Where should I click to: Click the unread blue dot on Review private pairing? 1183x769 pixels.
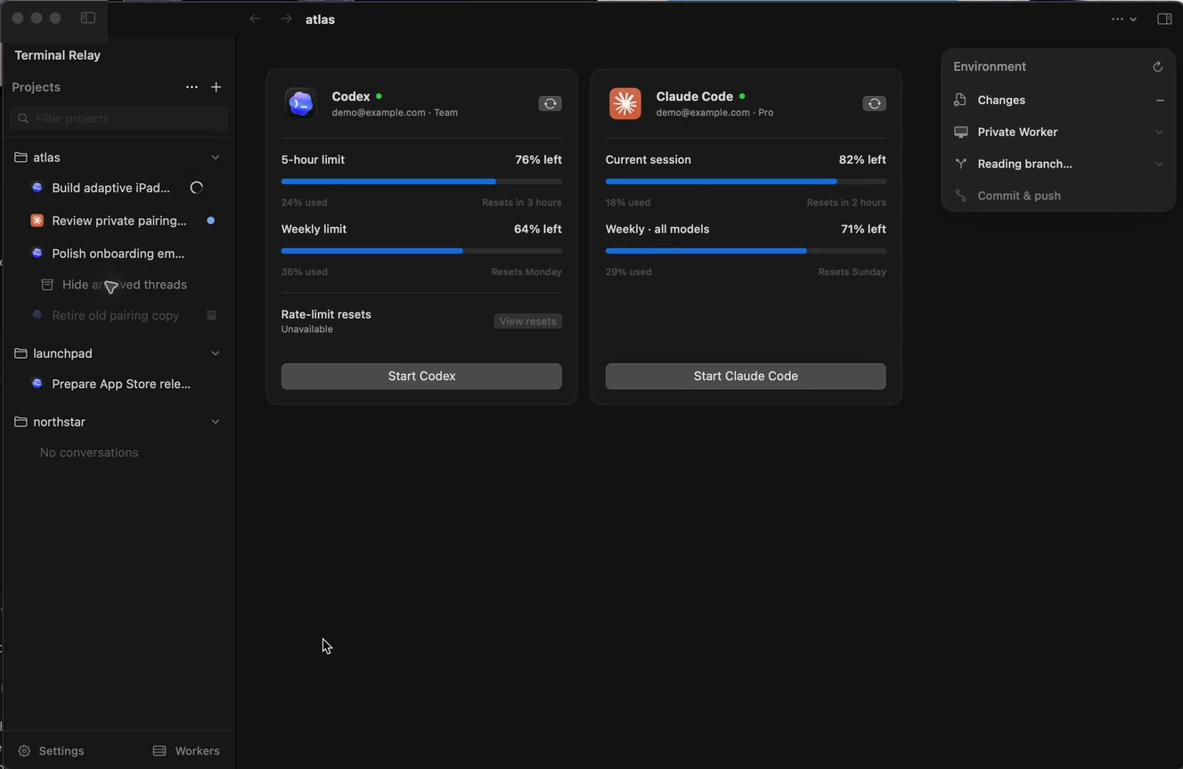(x=210, y=221)
